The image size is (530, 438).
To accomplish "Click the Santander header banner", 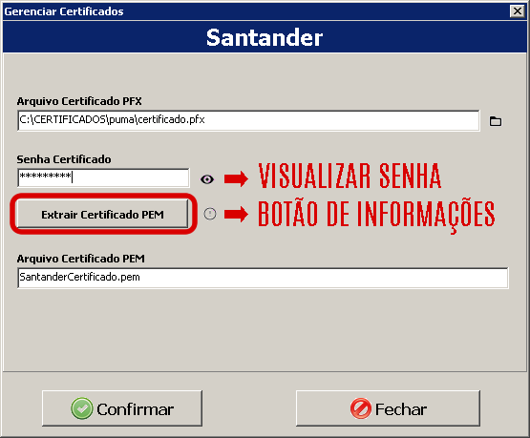I will point(265,37).
